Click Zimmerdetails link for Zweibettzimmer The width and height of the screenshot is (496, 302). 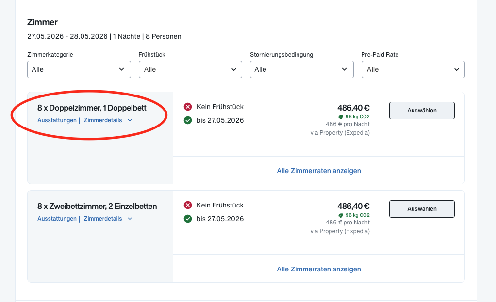(x=103, y=219)
